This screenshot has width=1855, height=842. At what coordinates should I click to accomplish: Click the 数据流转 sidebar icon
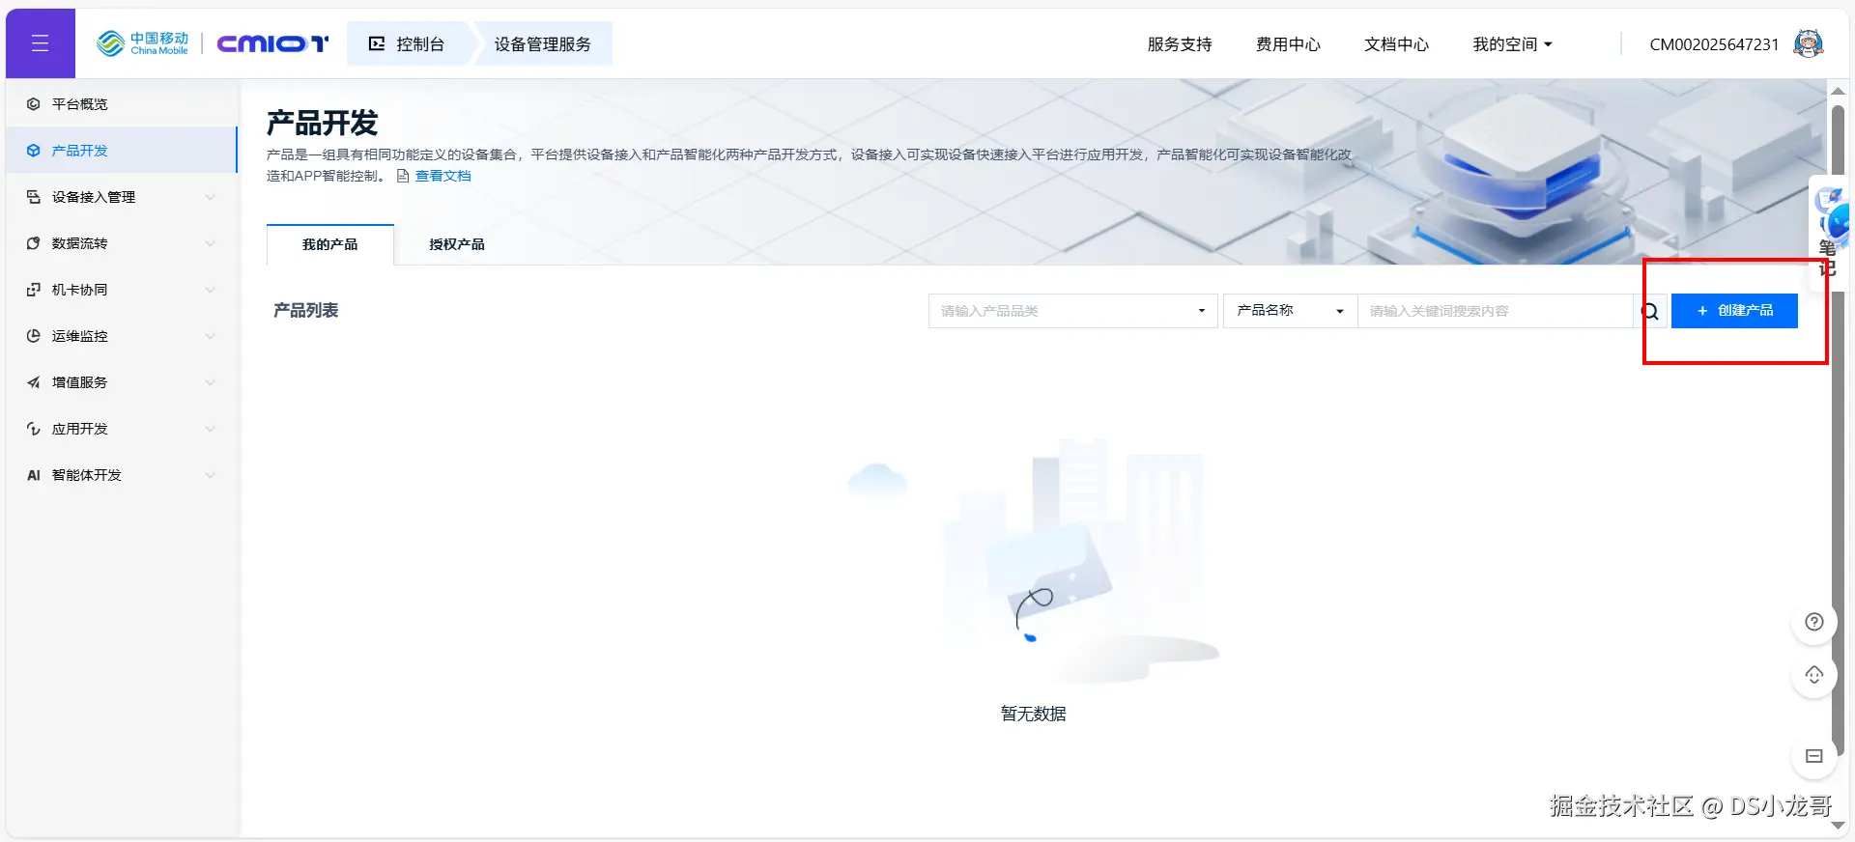34,243
